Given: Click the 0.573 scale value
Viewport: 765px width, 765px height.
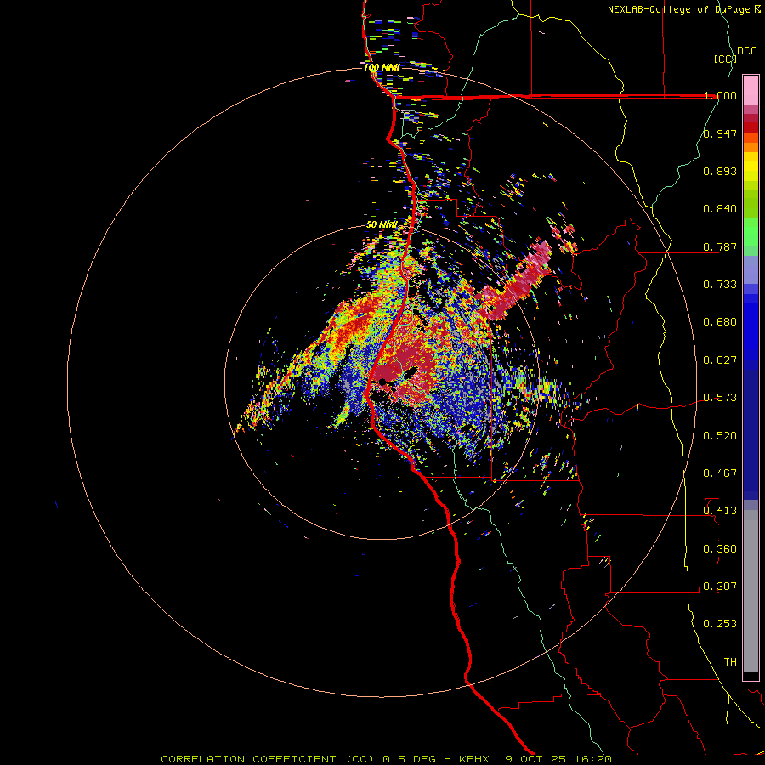Looking at the screenshot, I should tap(720, 398).
